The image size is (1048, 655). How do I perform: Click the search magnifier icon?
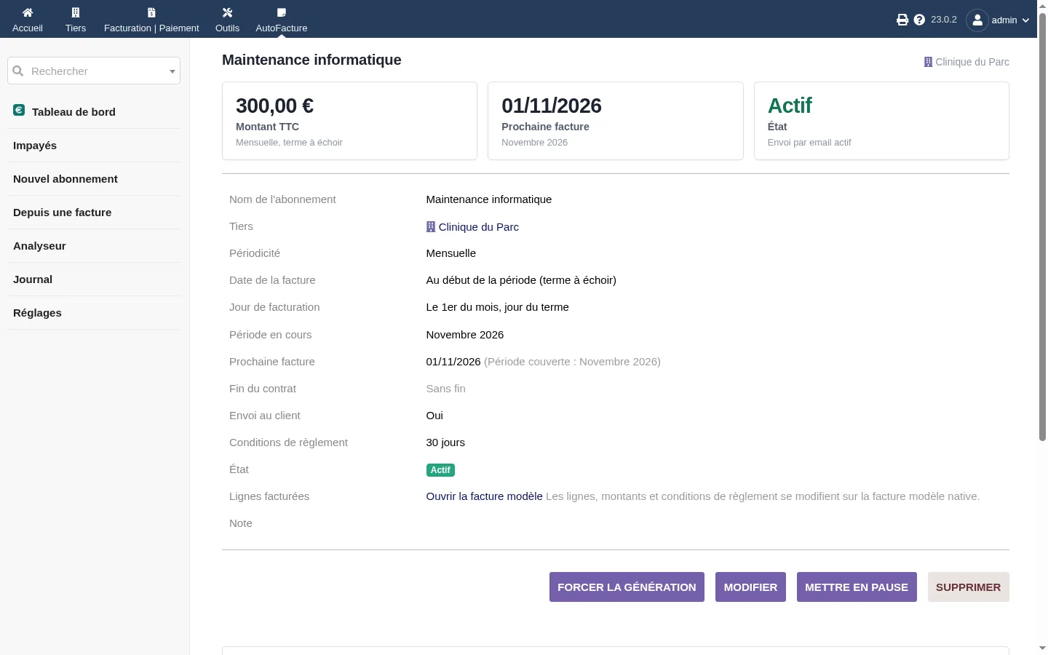(18, 71)
